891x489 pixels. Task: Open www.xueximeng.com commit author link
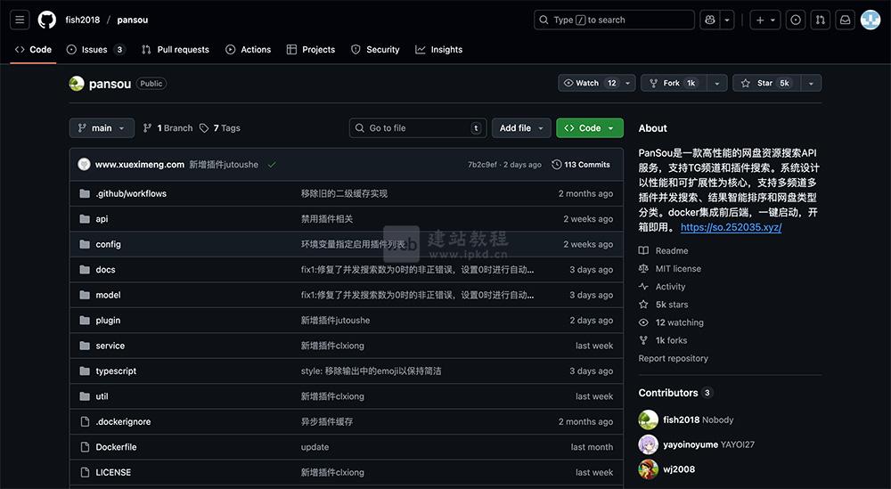point(140,165)
